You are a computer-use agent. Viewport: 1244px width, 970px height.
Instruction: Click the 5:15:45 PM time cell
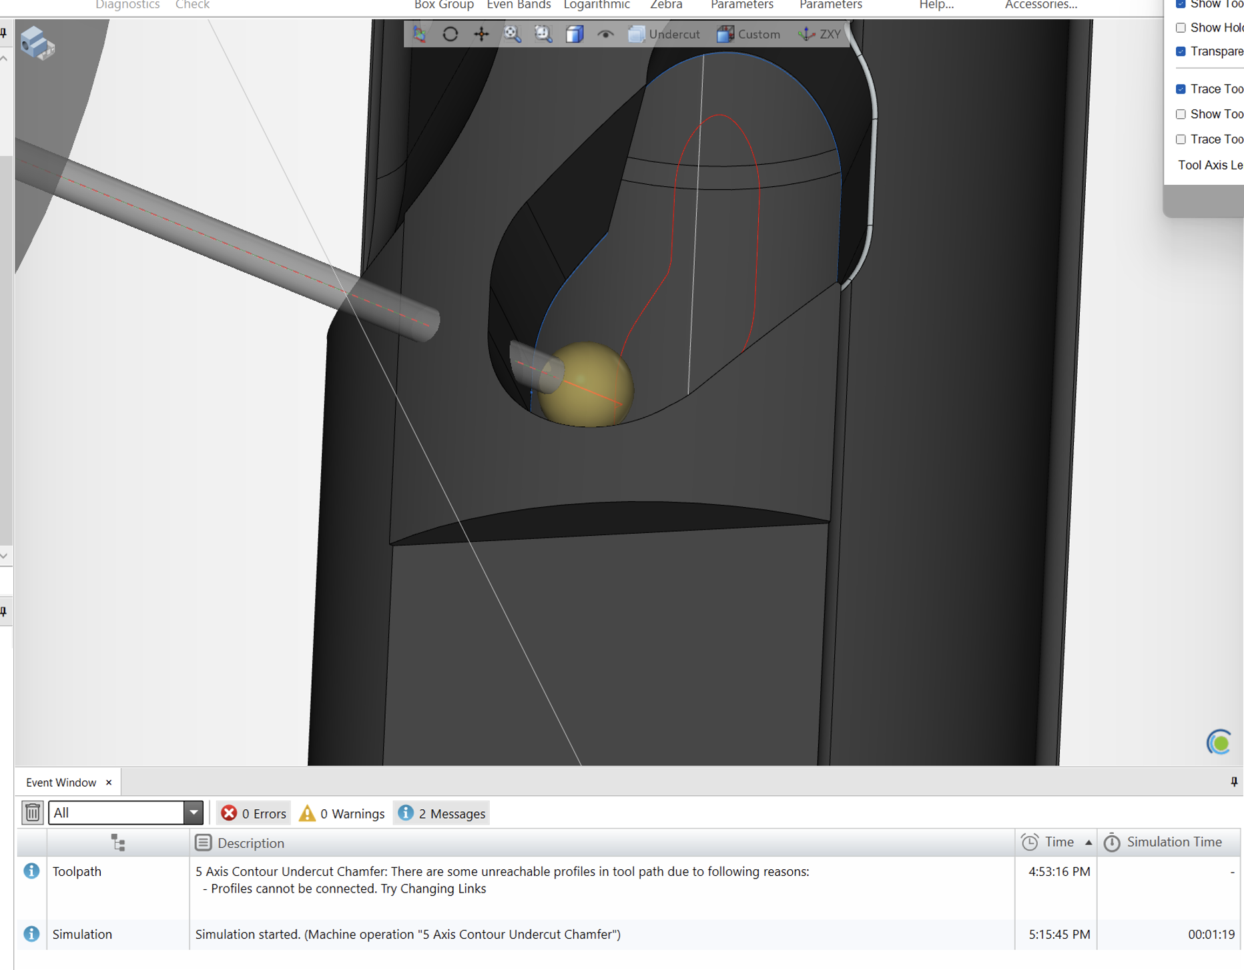tap(1059, 934)
